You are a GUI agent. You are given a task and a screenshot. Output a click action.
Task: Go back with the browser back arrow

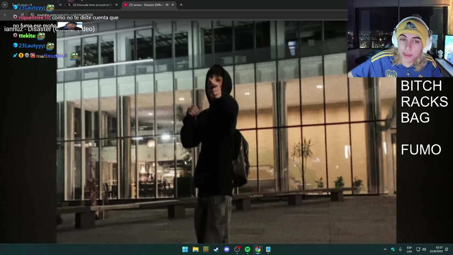[5, 15]
